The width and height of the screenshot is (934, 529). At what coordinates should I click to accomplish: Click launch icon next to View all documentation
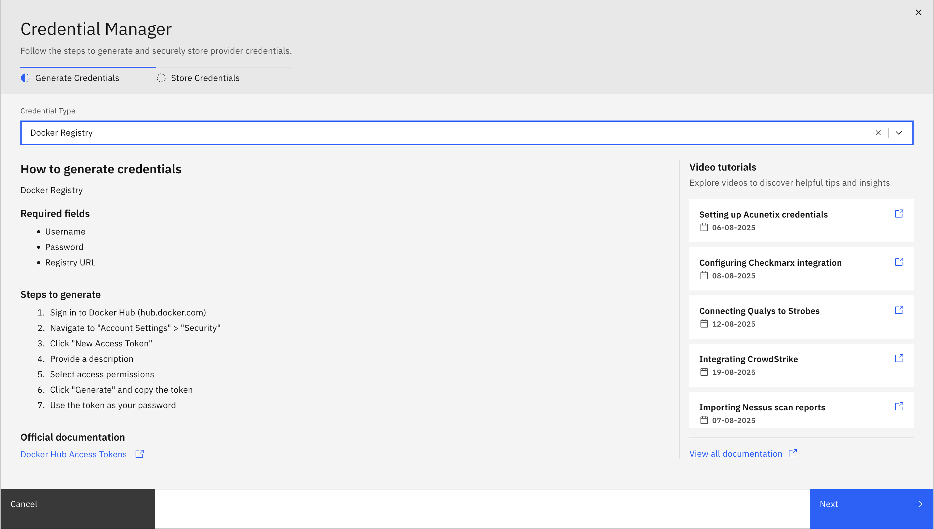[793, 453]
